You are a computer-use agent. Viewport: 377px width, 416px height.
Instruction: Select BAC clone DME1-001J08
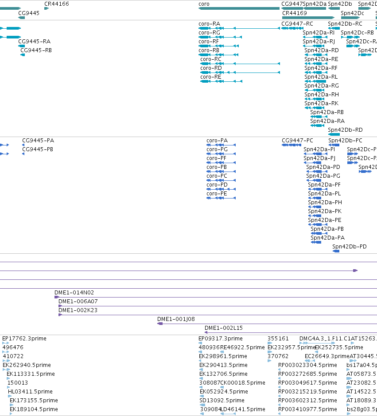click(176, 319)
